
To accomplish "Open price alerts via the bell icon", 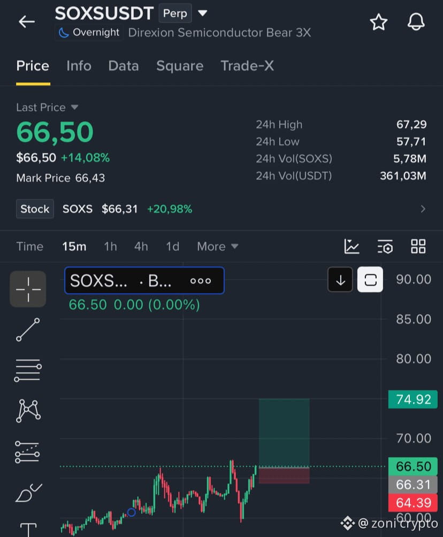I will pyautogui.click(x=416, y=22).
